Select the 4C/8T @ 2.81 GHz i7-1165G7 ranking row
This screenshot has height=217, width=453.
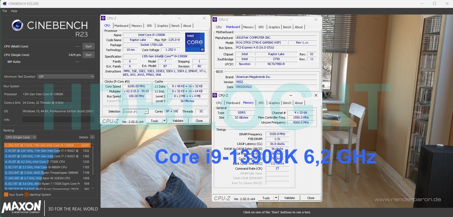pos(48,151)
